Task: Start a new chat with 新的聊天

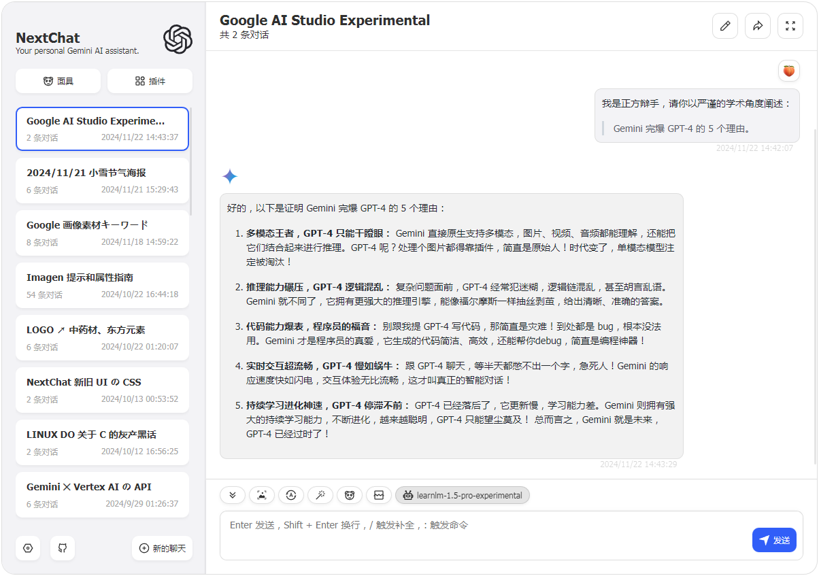Action: (162, 548)
